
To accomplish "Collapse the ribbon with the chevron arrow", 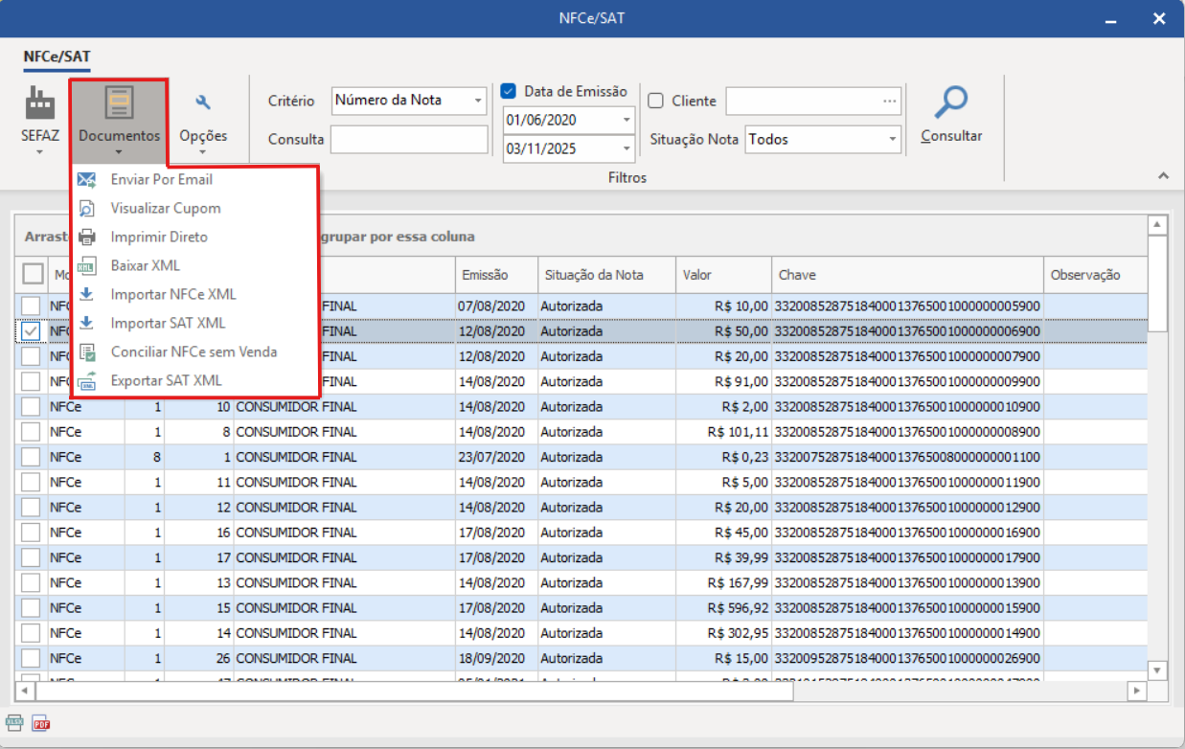I will click(1164, 176).
